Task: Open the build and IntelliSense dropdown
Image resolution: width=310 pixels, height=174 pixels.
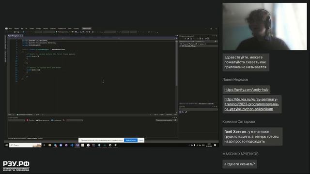Action: click(x=75, y=120)
